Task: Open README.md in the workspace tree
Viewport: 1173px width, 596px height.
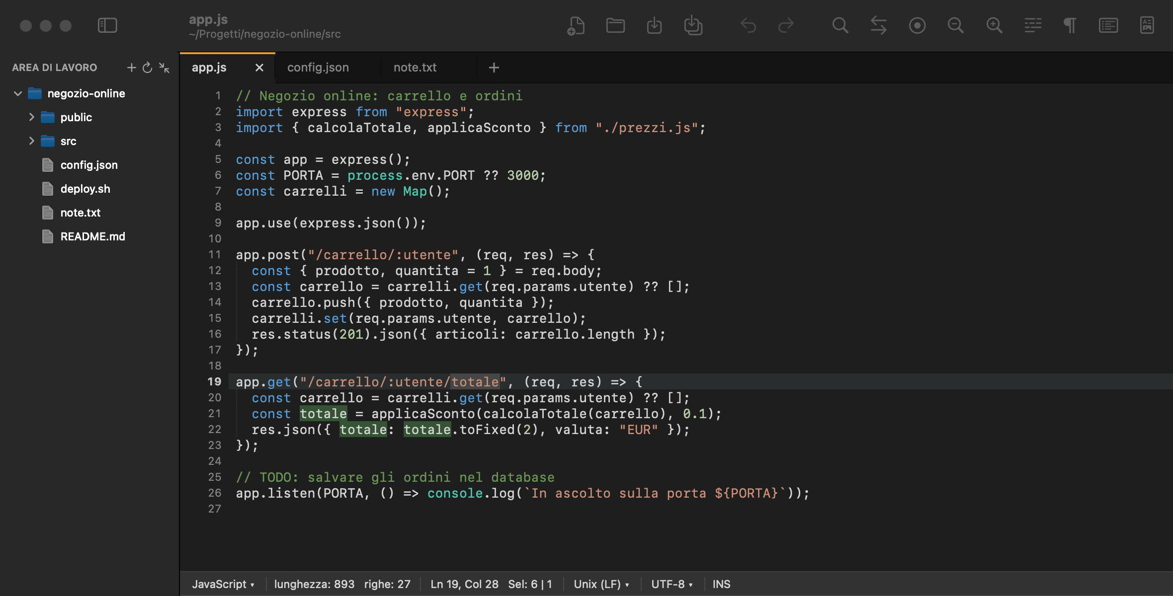Action: (92, 236)
